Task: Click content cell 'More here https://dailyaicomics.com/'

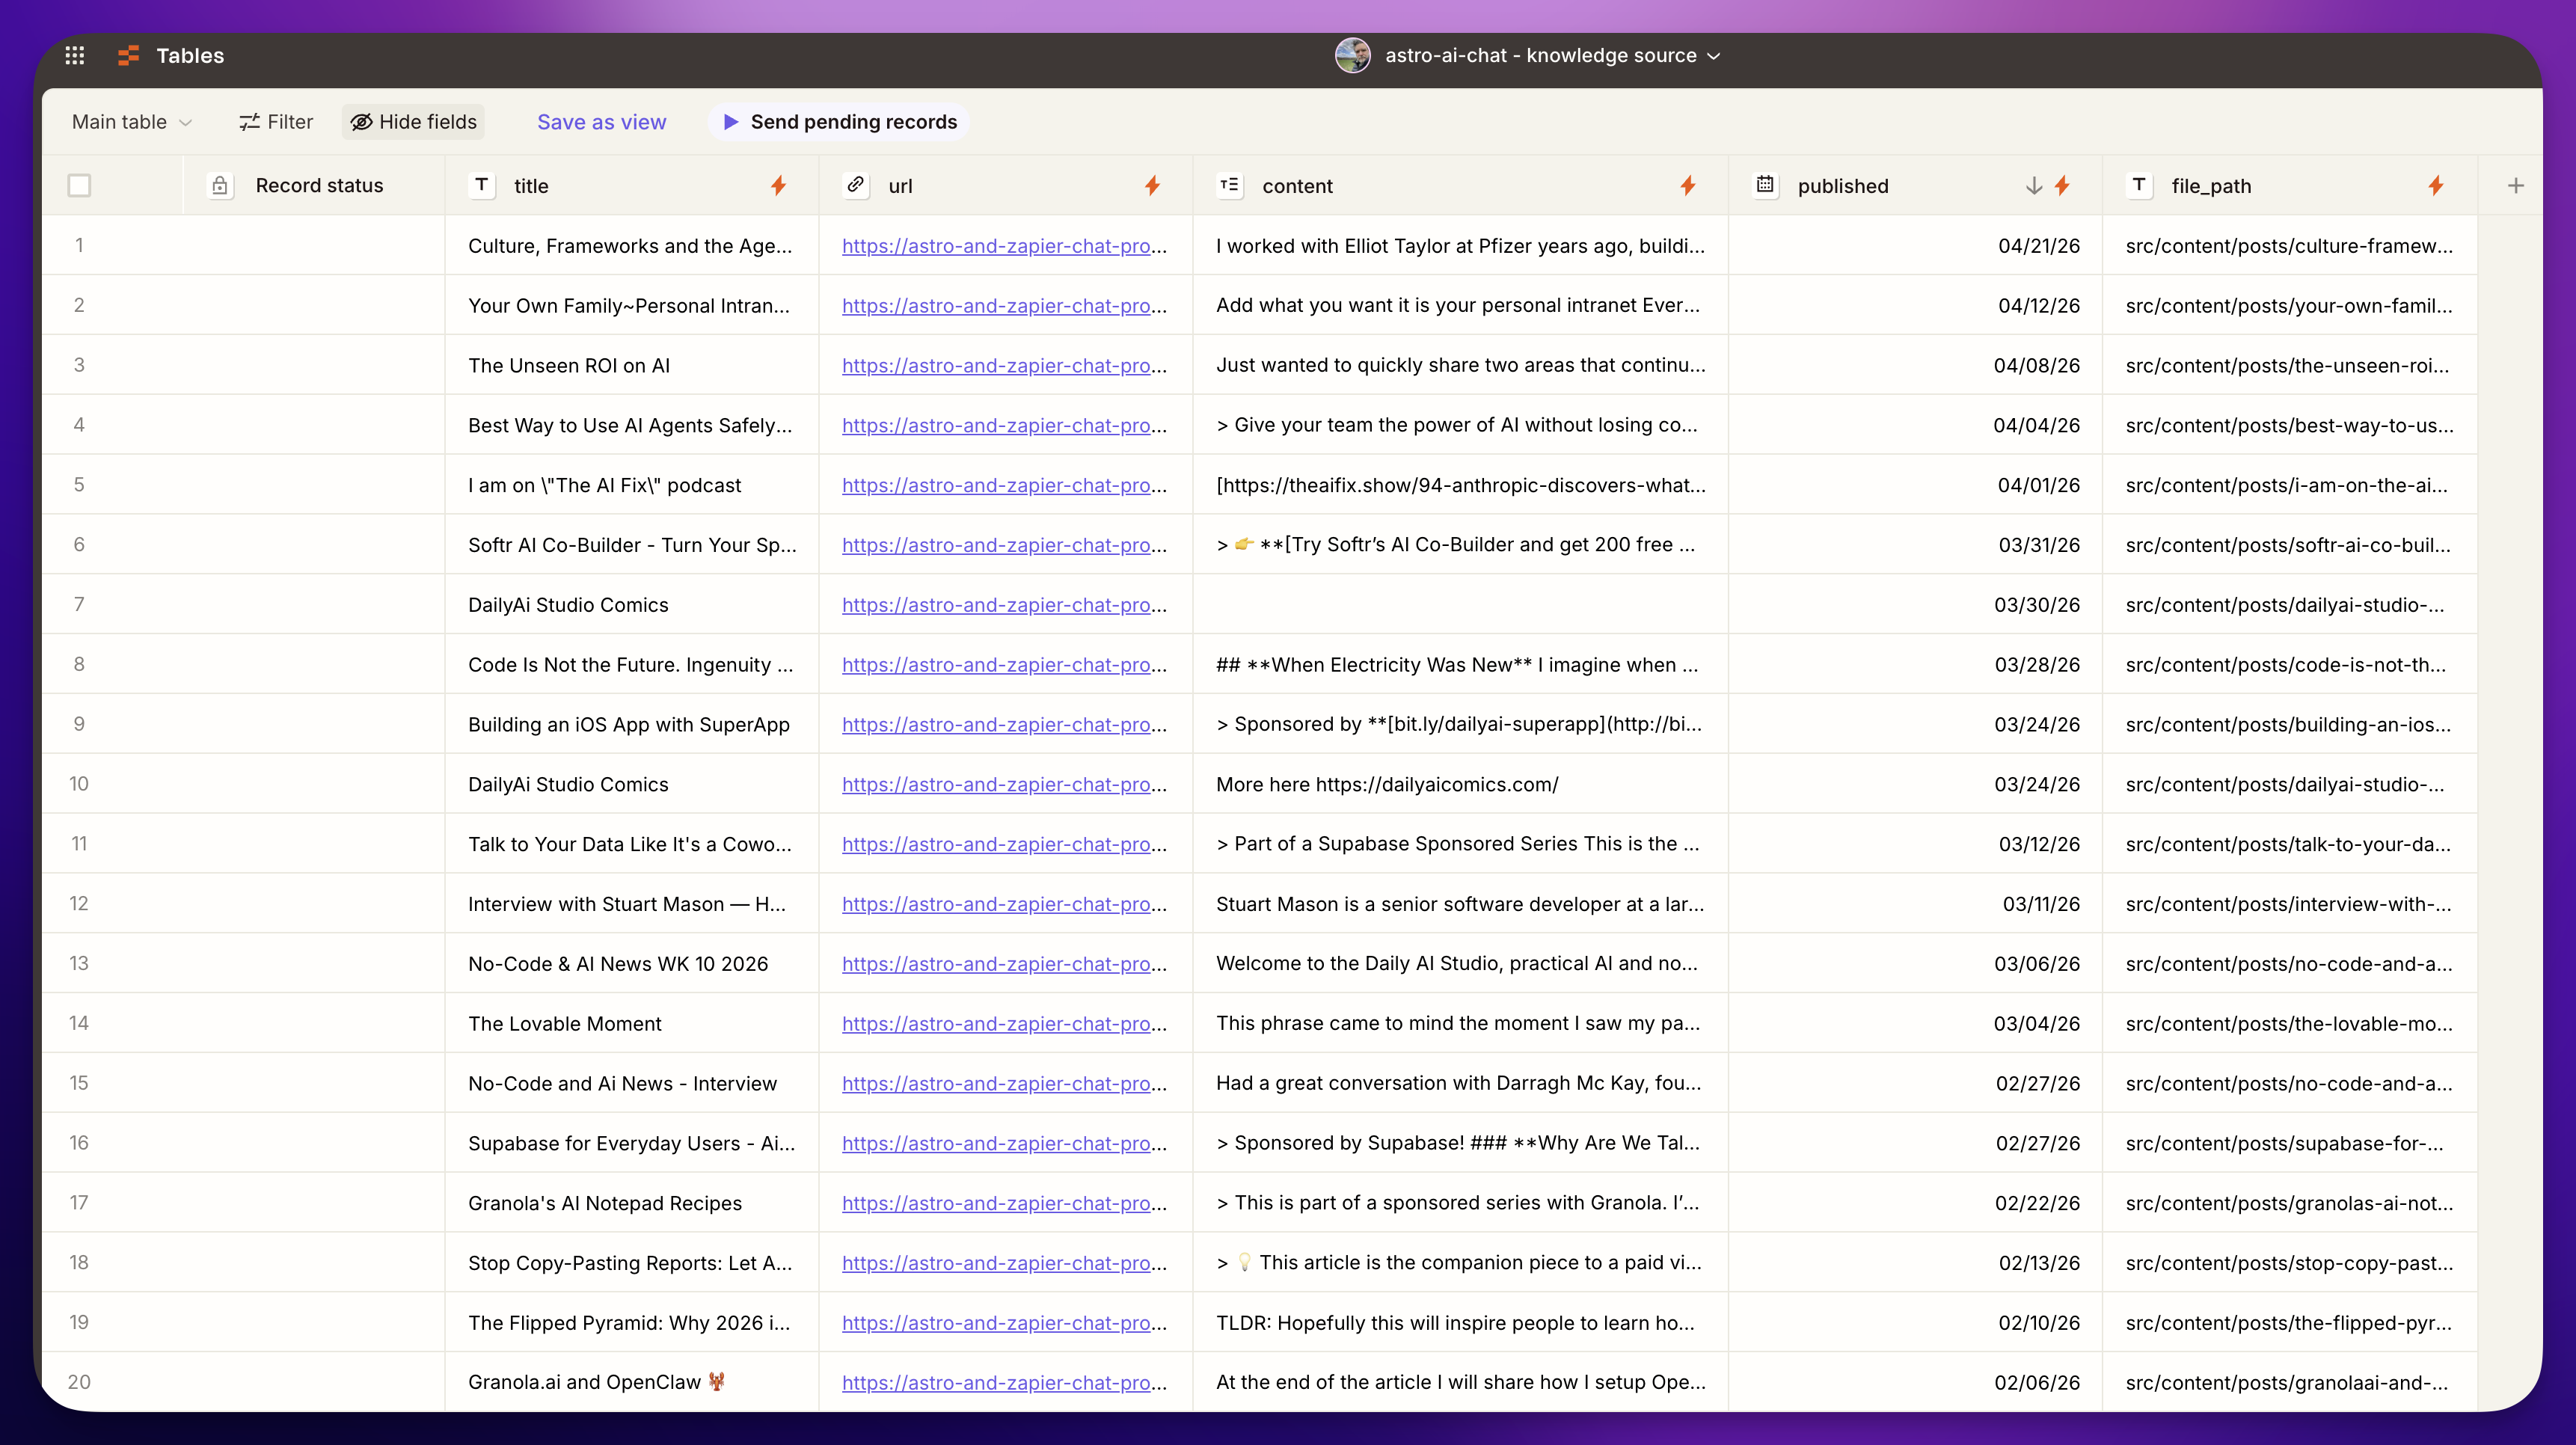Action: [1460, 785]
